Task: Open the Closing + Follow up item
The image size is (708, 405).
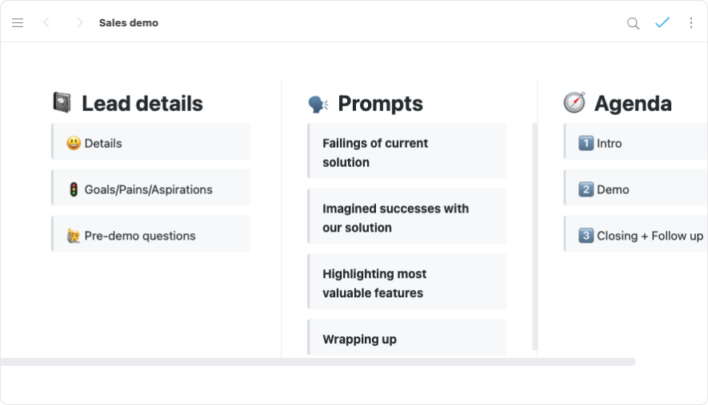Action: click(x=634, y=236)
